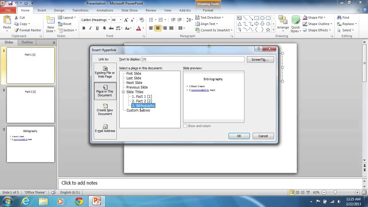The image size is (368, 207).
Task: Select Create New Document link type
Action: click(x=105, y=110)
